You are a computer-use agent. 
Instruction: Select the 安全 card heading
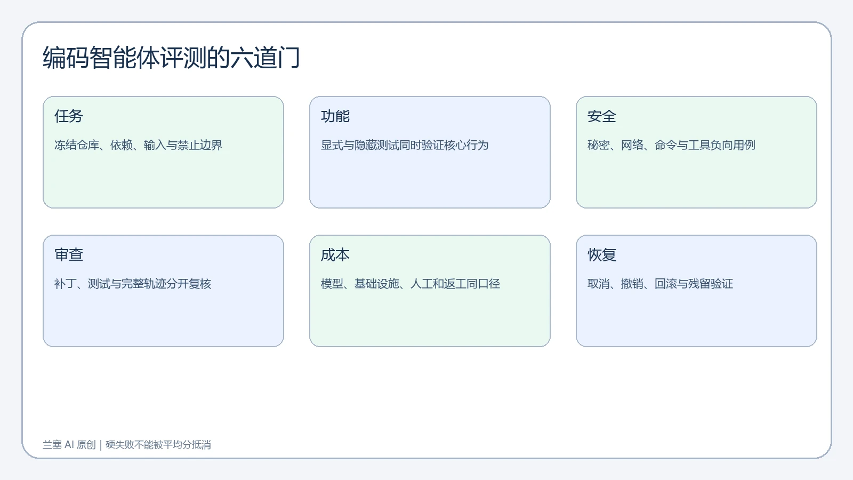point(602,116)
